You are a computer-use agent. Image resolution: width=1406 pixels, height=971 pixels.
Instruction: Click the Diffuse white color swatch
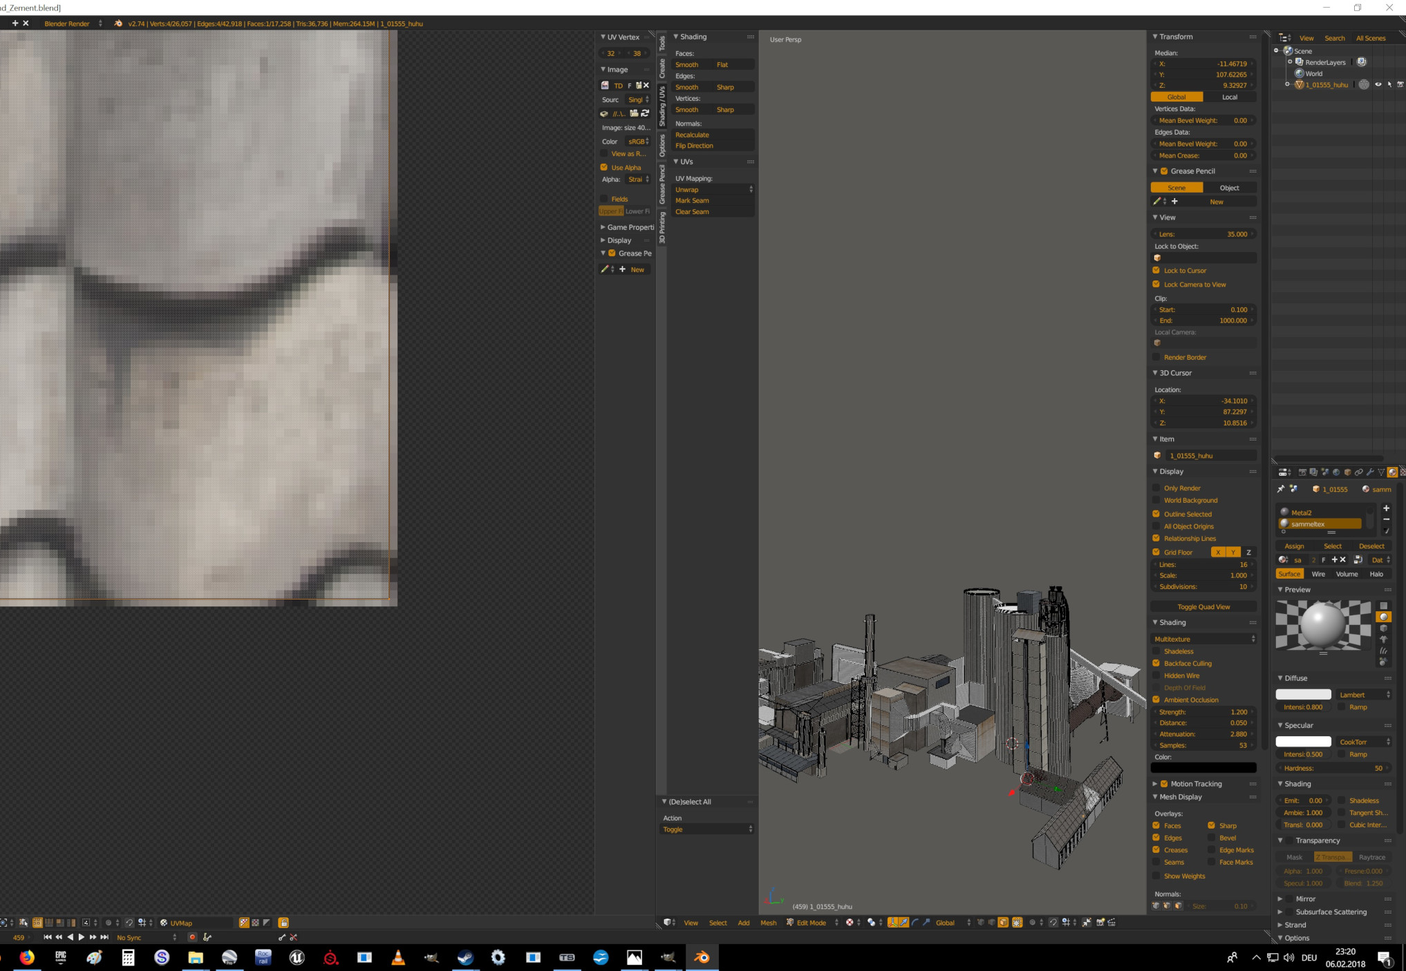[1303, 695]
